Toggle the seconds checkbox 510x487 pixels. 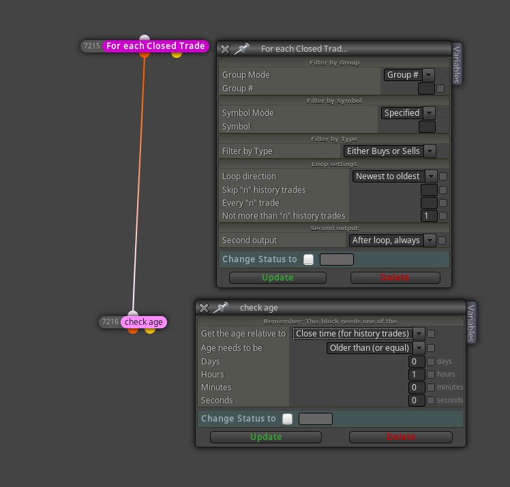pos(431,400)
